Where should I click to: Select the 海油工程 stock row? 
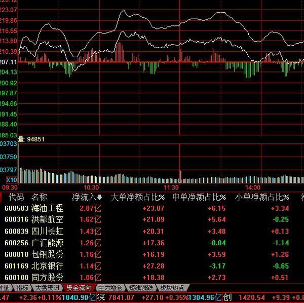[47, 208]
